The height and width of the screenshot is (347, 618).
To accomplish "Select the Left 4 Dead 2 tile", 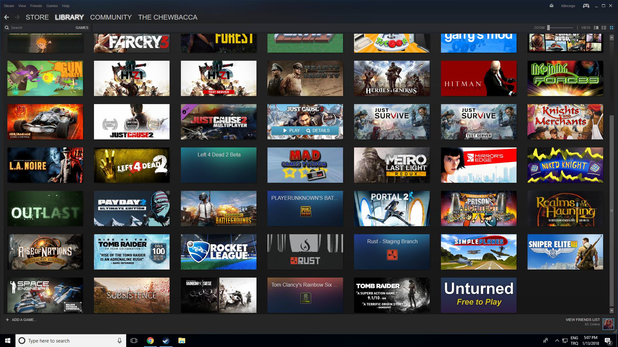I will click(132, 165).
